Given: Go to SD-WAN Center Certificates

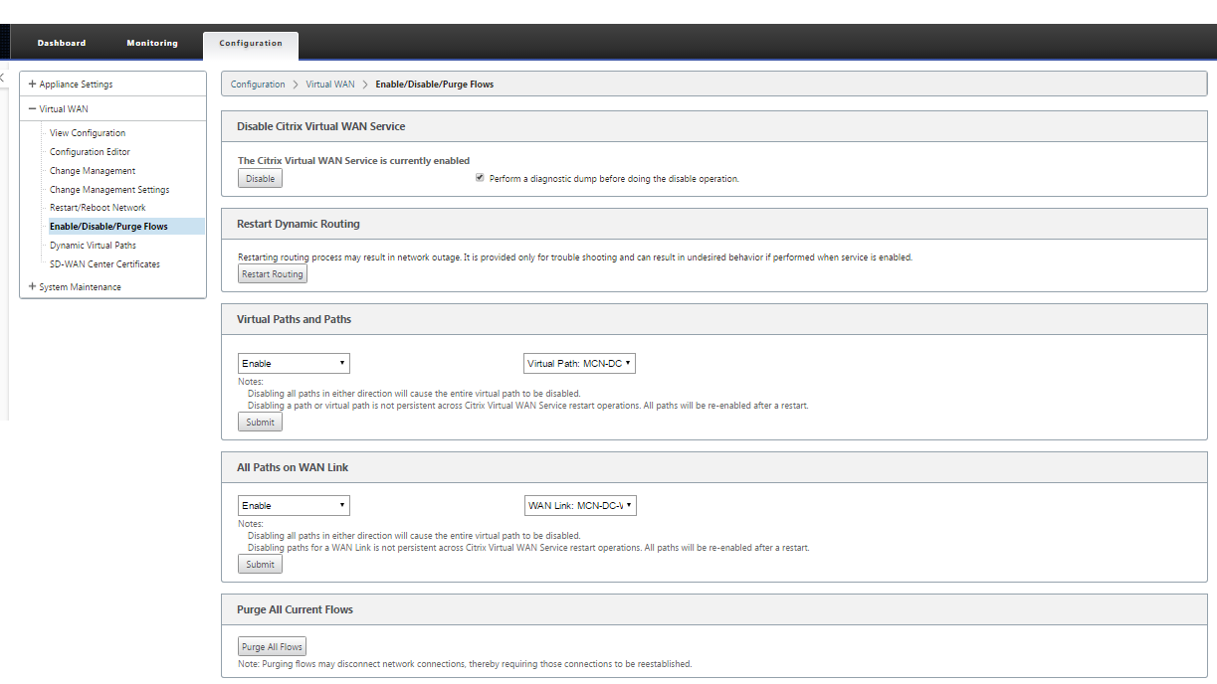Looking at the screenshot, I should (x=104, y=264).
